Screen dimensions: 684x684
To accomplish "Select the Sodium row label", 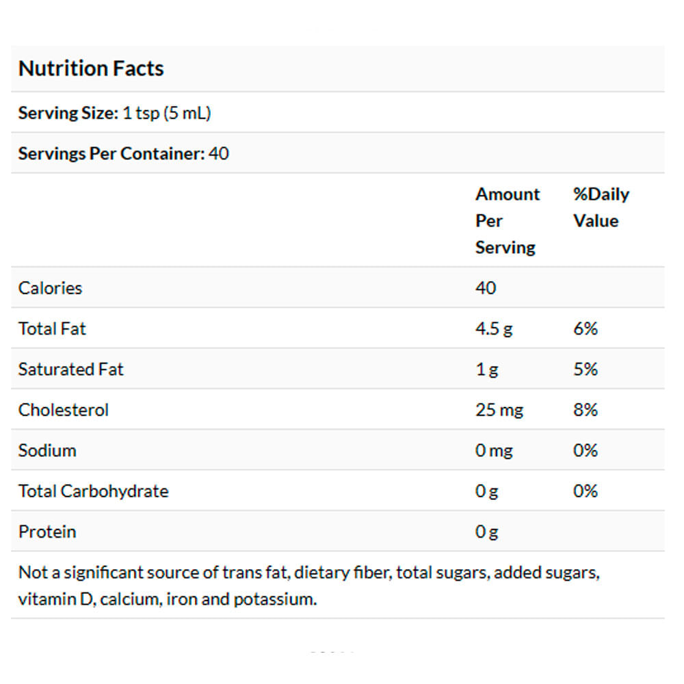I will [47, 450].
